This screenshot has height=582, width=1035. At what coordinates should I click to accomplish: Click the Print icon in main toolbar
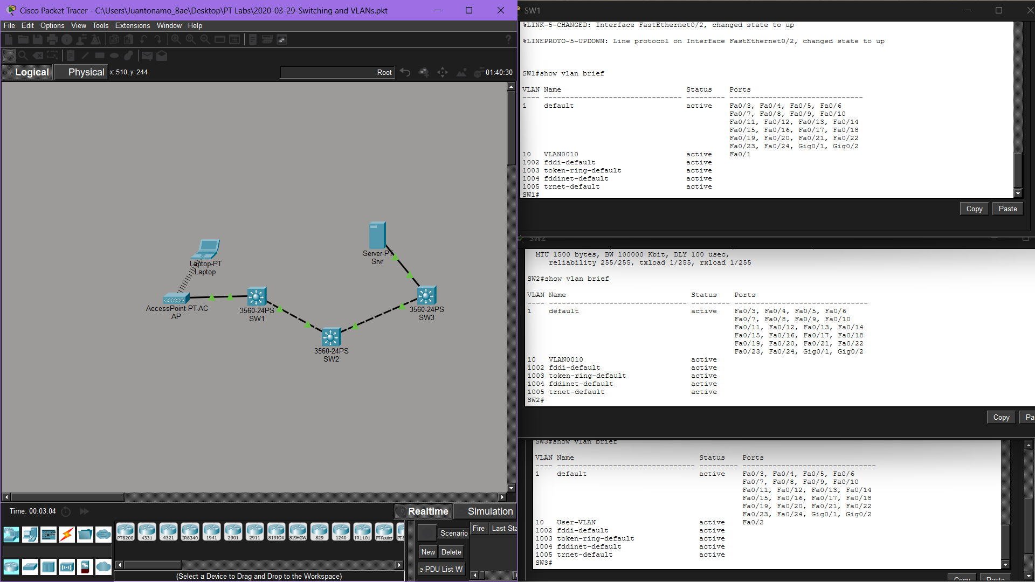coord(52,39)
